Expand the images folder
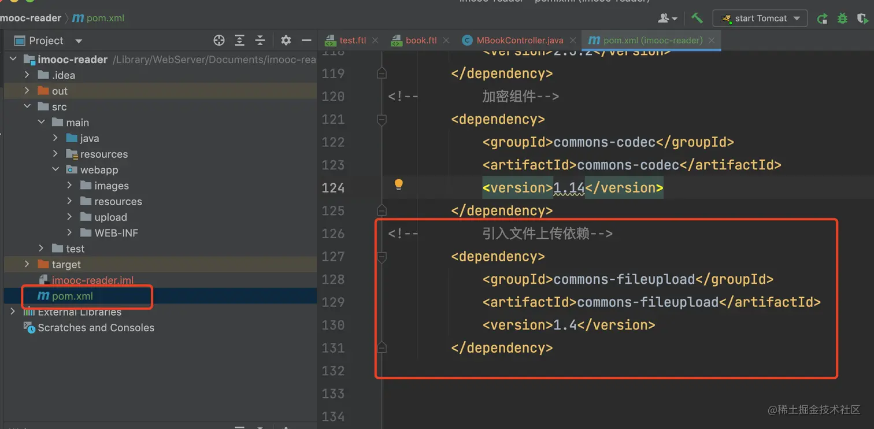The image size is (874, 429). click(x=70, y=186)
